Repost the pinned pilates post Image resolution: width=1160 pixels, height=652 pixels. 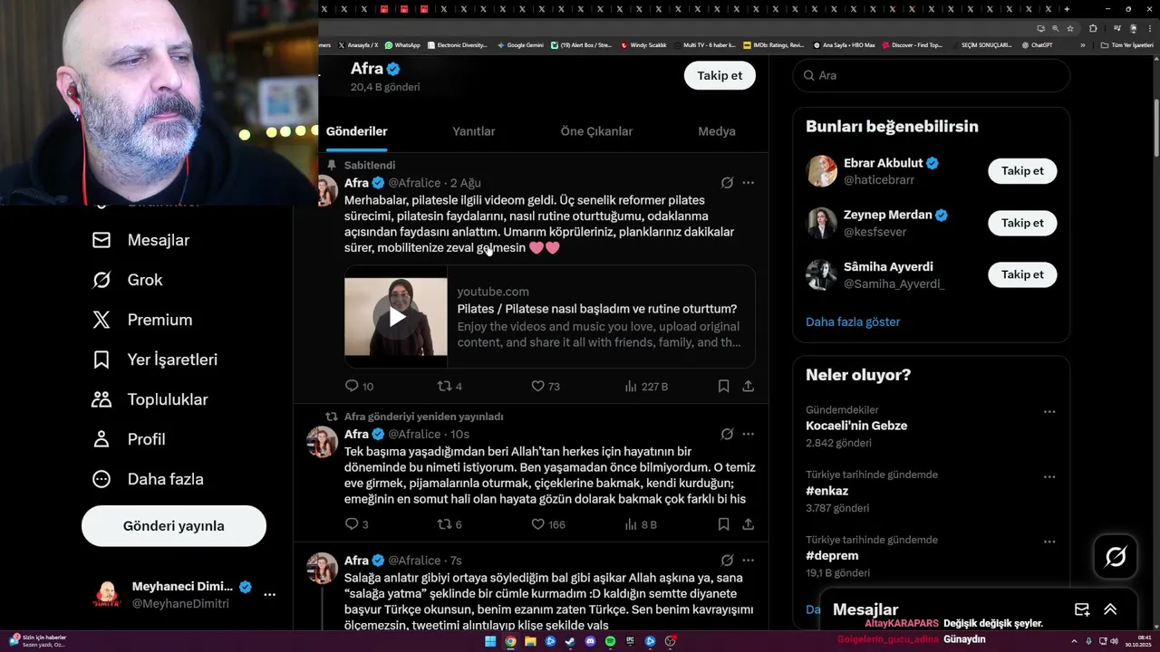pyautogui.click(x=444, y=386)
